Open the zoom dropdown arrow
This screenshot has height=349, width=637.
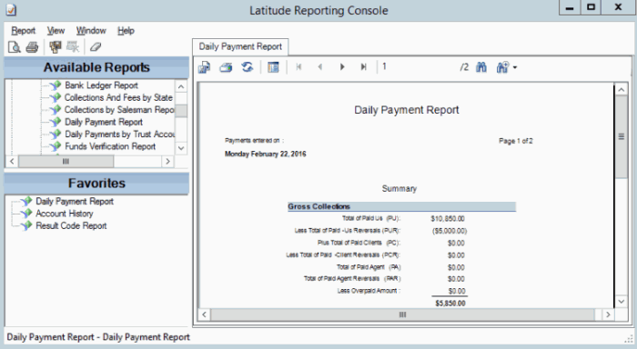point(515,68)
